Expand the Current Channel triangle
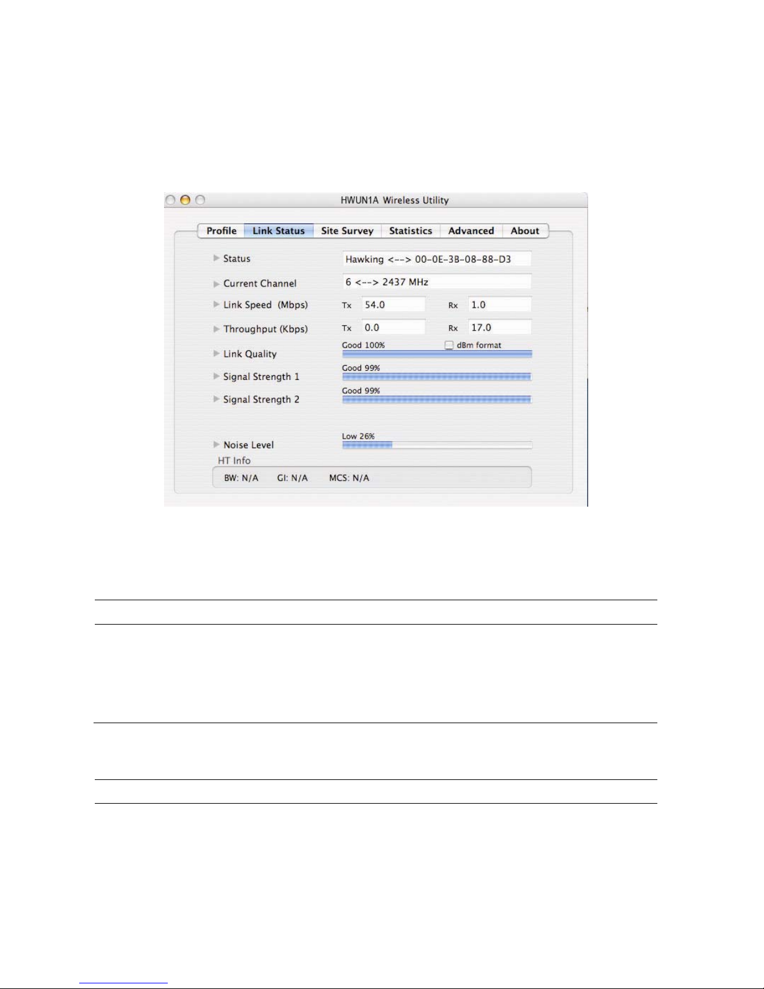Viewport: 764px width, 989px height. click(216, 283)
